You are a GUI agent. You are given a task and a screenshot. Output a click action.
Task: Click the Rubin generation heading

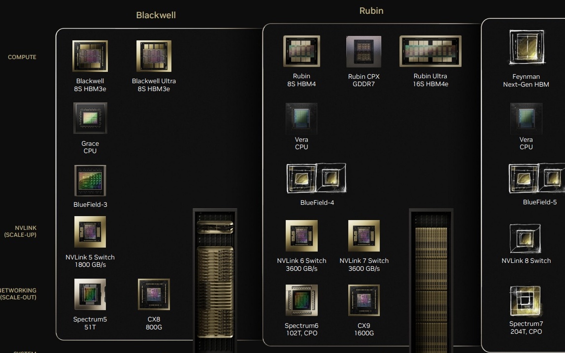point(371,11)
